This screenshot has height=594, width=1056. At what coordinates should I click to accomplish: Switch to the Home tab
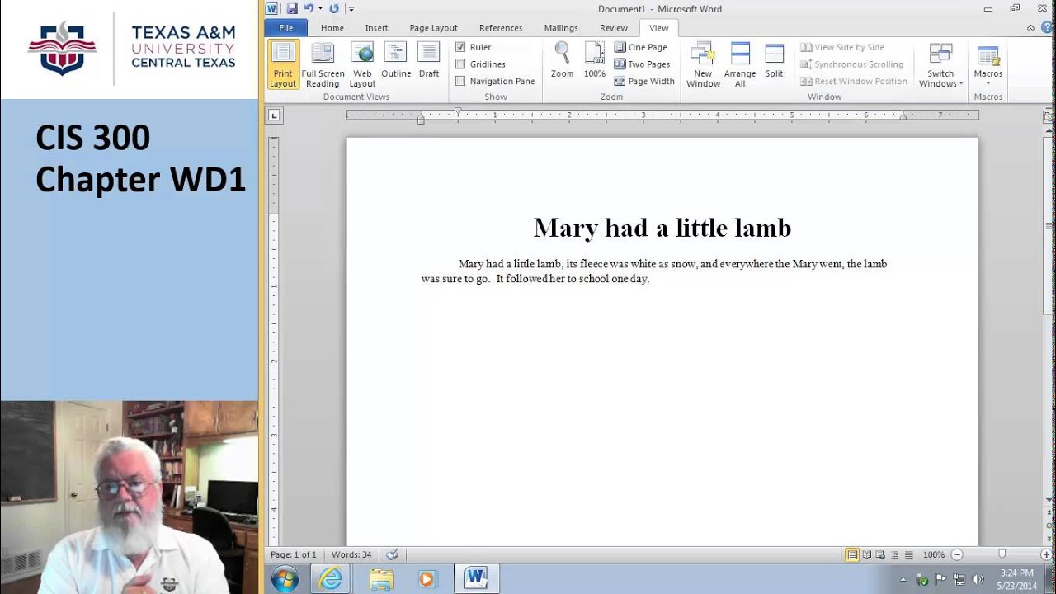(x=332, y=28)
